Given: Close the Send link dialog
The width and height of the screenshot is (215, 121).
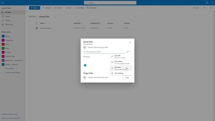Looking at the screenshot, I should coord(130,42).
